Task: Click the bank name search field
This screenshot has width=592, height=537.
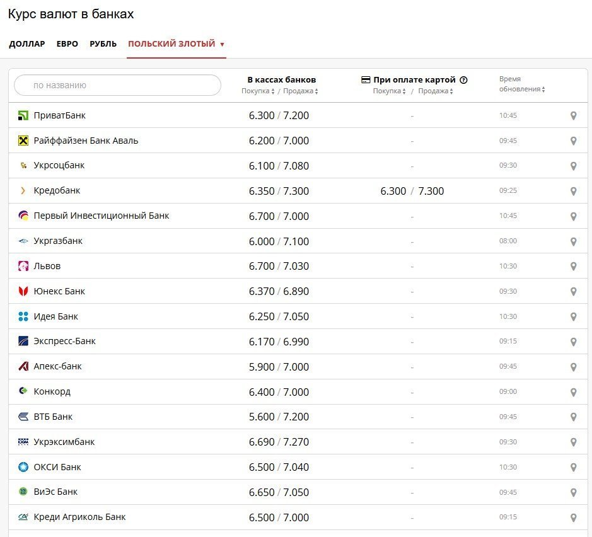Action: (x=118, y=85)
